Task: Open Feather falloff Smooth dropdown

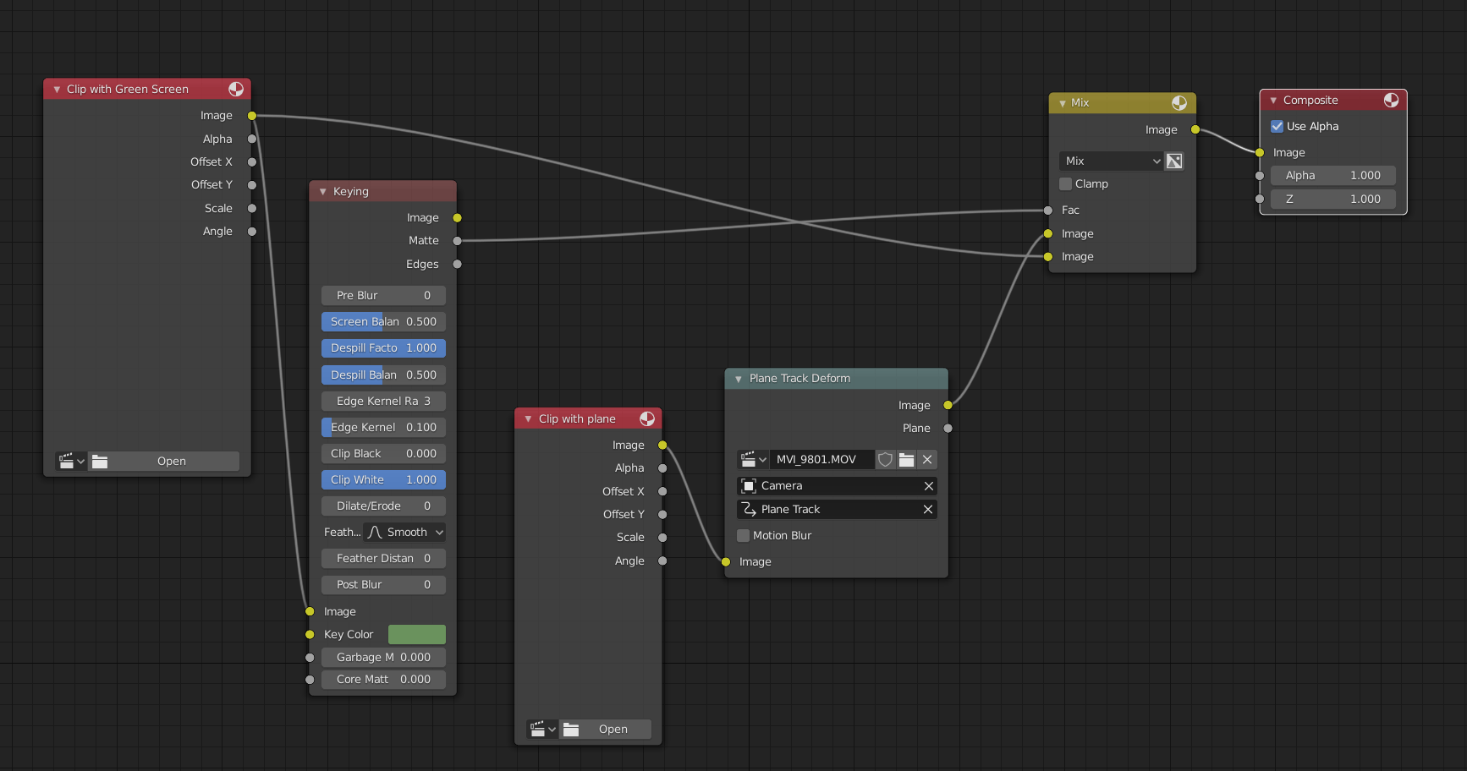Action: (x=404, y=533)
